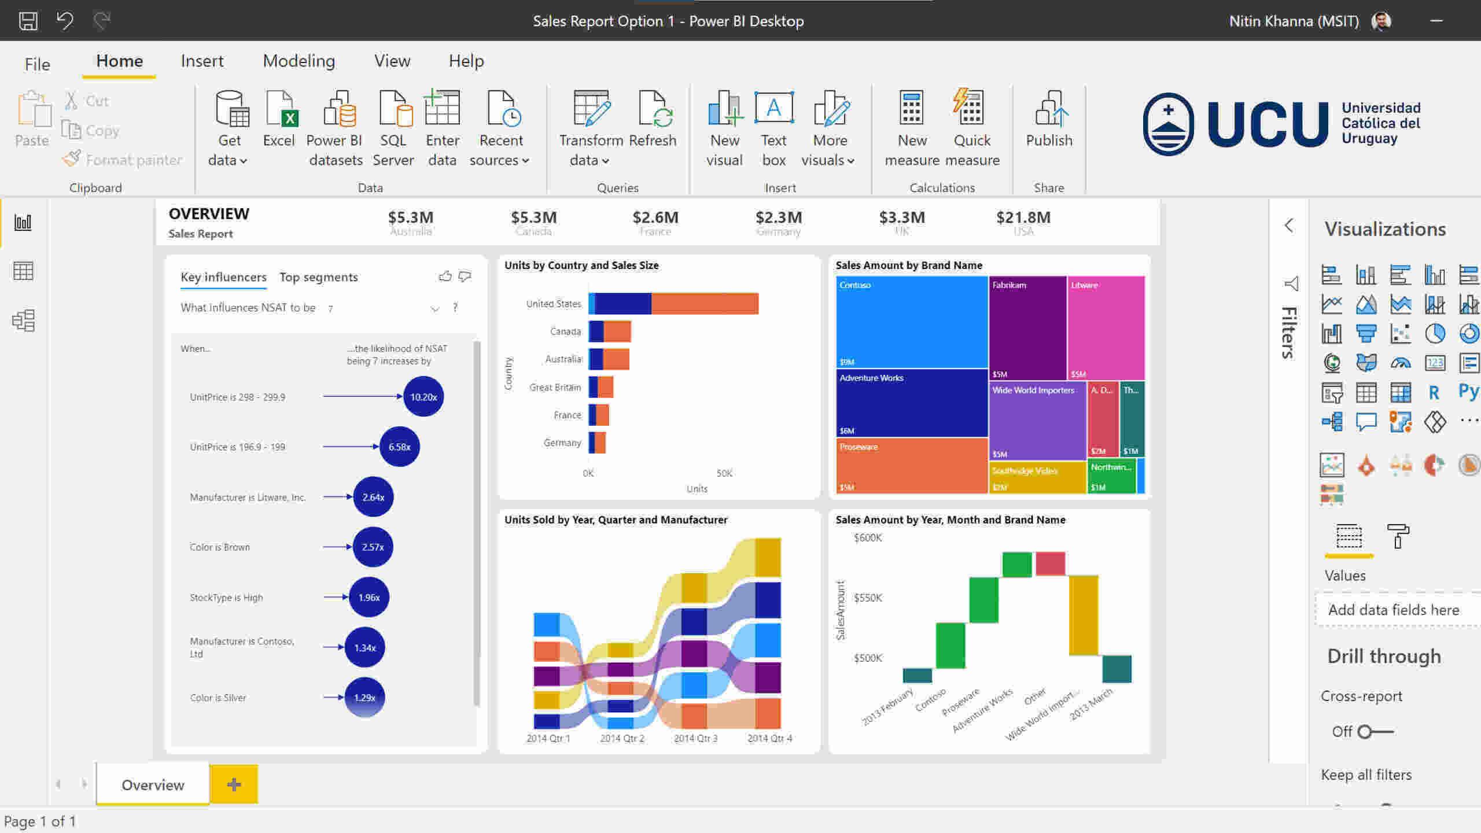Select the globe map visual icon
This screenshot has height=833, width=1481.
(1331, 363)
